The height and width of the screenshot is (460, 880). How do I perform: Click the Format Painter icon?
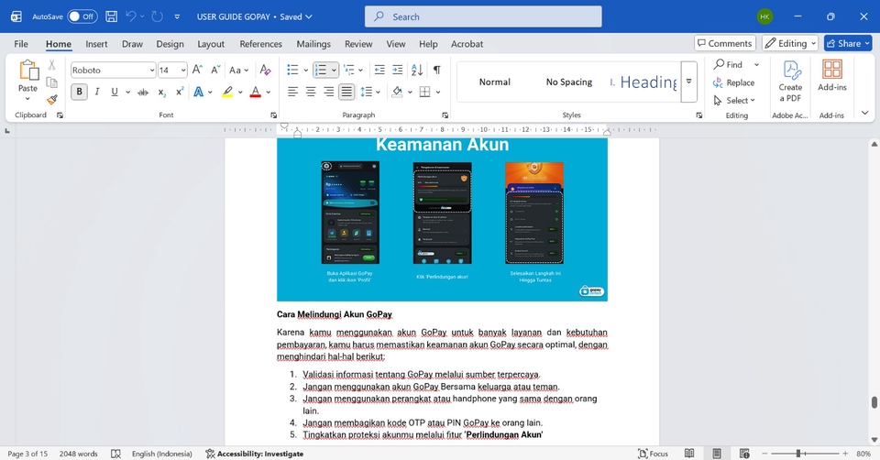[x=52, y=99]
